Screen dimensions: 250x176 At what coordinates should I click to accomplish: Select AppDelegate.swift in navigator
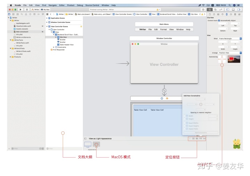click(x=23, y=23)
